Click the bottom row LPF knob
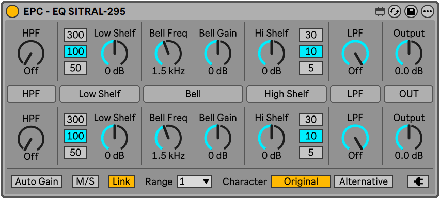 pos(355,138)
